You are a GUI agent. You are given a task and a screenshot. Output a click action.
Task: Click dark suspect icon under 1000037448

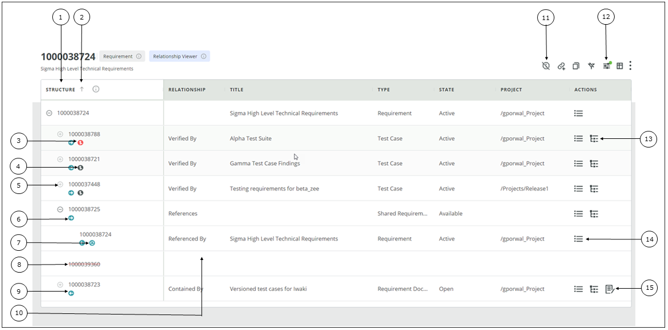coord(80,193)
